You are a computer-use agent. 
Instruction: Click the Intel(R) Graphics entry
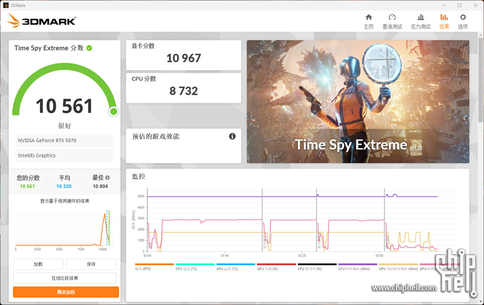65,155
